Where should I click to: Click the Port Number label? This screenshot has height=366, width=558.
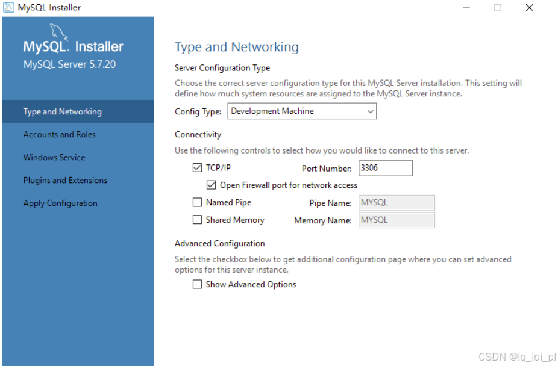pos(327,169)
